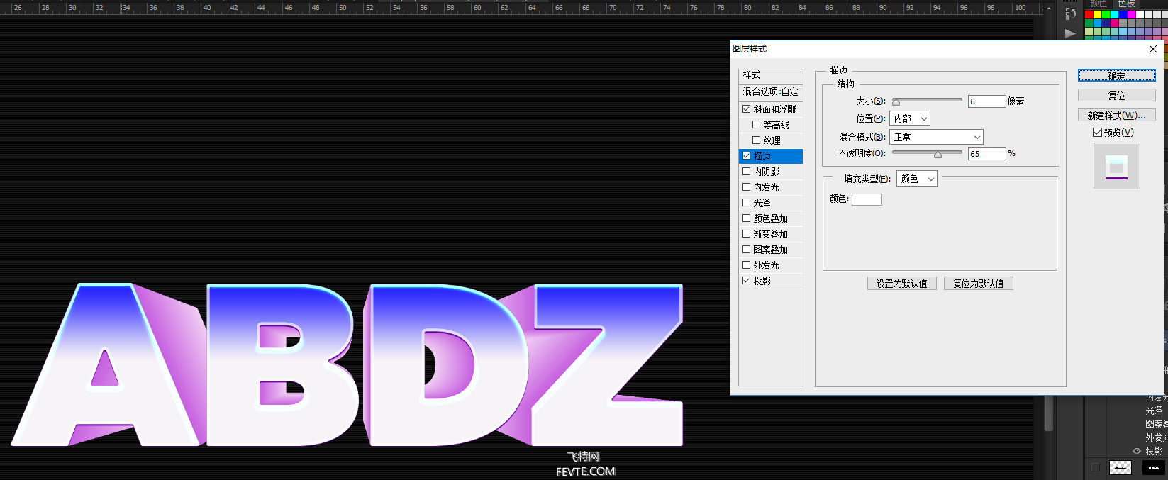Screen dimensions: 1168x480
Task: Open the History panel icon
Action: point(1070,13)
